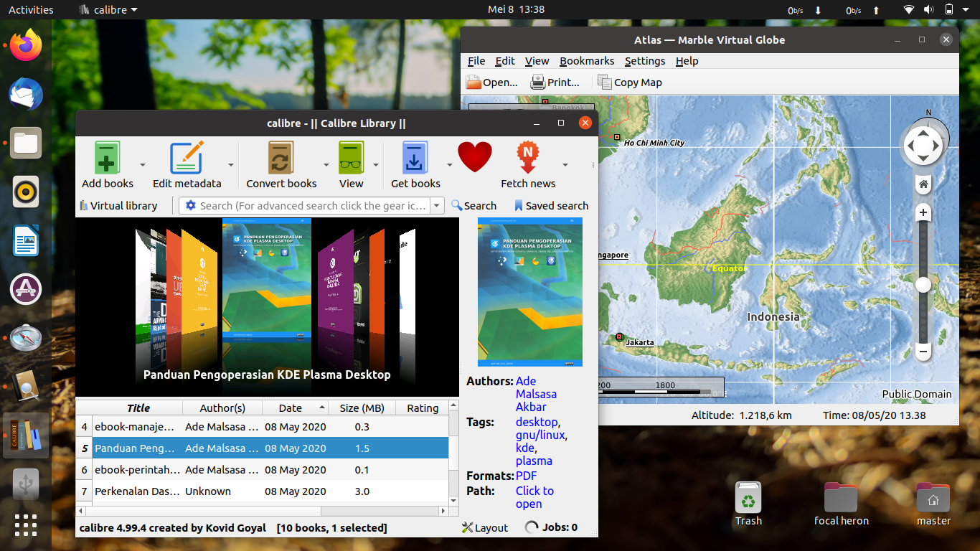Click the Marble home position button
Image resolution: width=980 pixels, height=551 pixels.
[x=923, y=184]
